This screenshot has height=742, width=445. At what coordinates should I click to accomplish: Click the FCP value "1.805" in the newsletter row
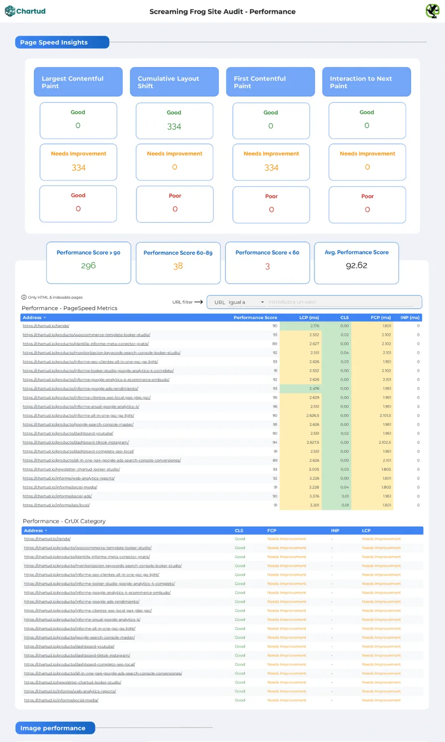tap(386, 469)
